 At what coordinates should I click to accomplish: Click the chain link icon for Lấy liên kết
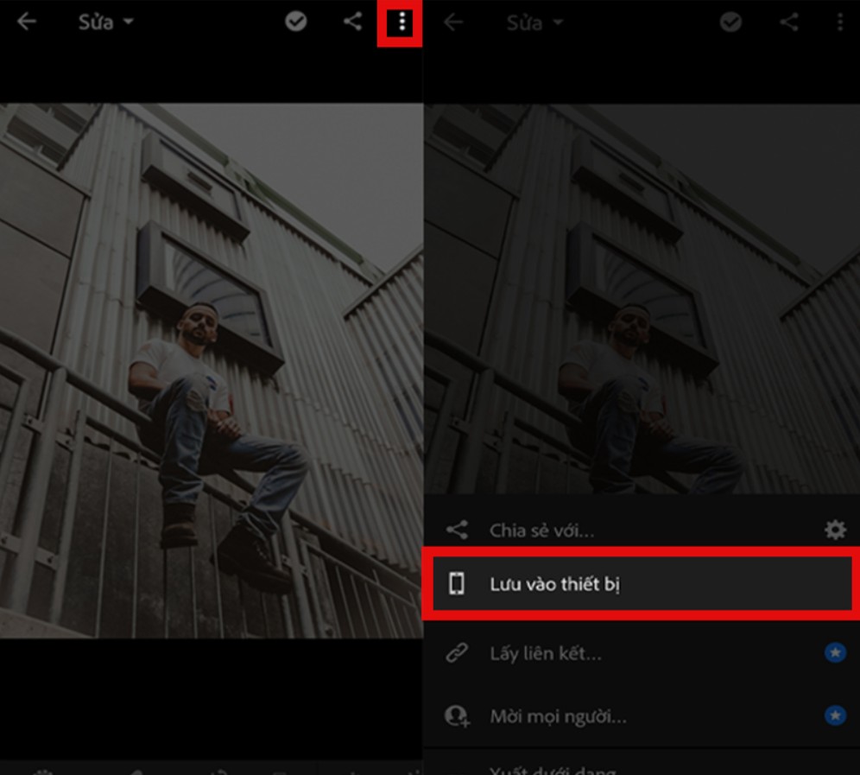point(456,653)
